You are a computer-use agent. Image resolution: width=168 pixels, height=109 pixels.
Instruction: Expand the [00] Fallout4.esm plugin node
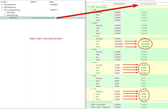[2, 5]
